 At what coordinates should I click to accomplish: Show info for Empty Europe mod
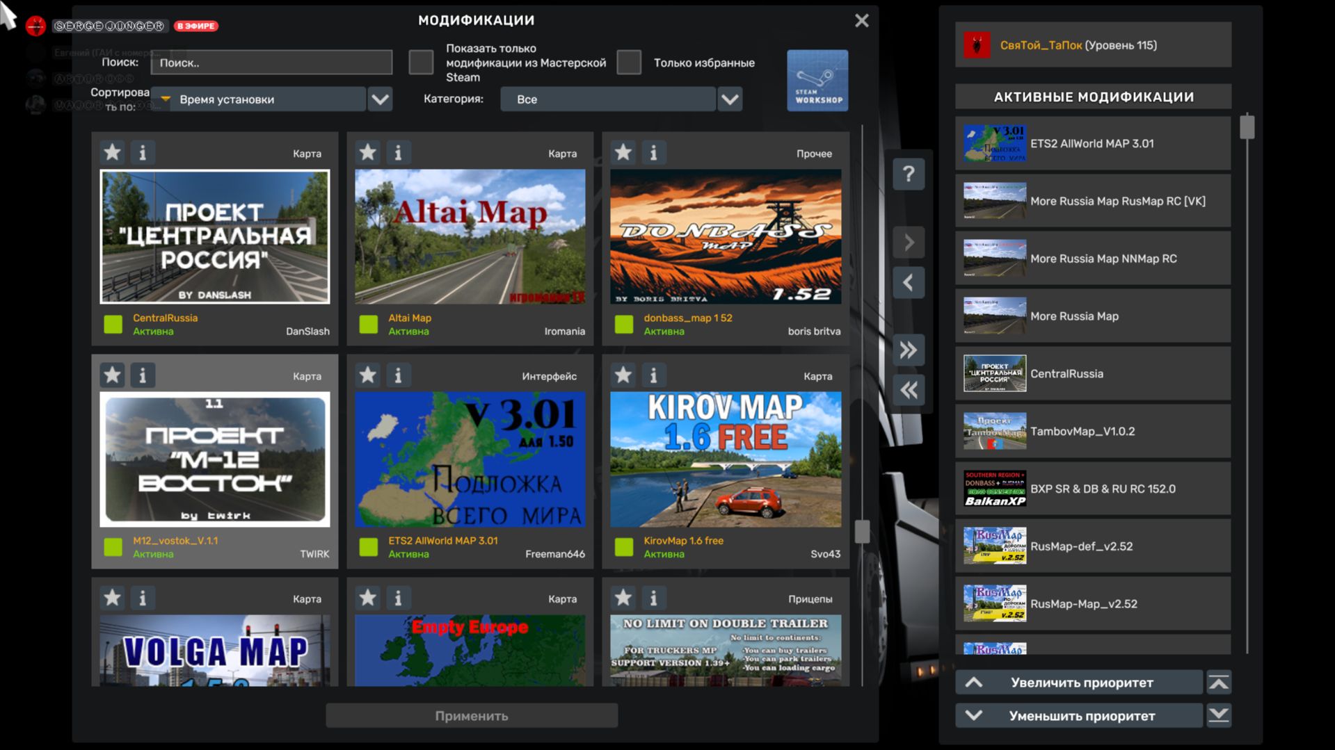(398, 598)
